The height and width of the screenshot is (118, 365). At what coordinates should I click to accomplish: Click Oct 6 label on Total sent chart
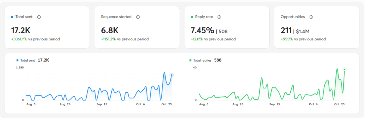(x=141, y=104)
